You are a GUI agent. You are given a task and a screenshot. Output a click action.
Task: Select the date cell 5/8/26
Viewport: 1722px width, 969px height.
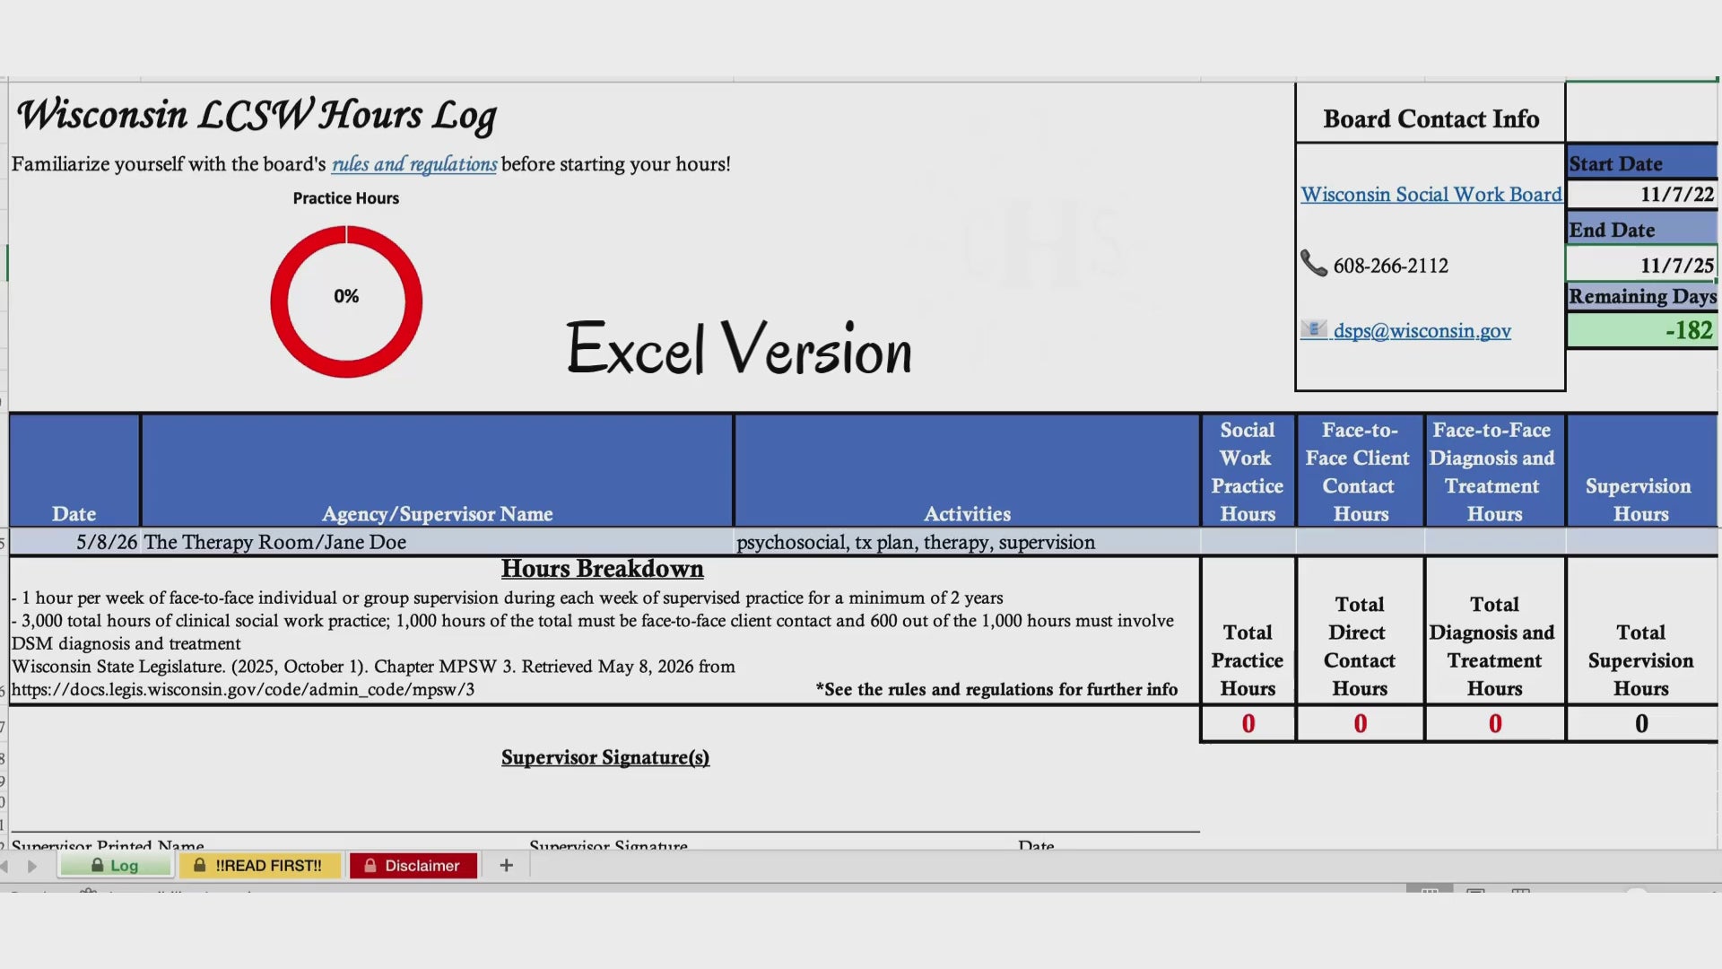pos(75,542)
